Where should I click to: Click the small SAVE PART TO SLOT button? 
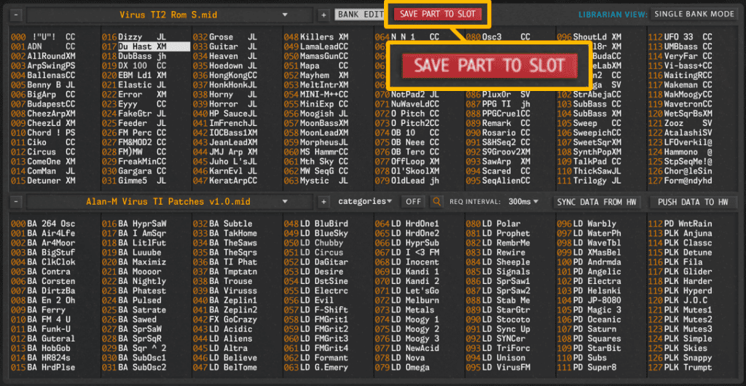tap(438, 15)
